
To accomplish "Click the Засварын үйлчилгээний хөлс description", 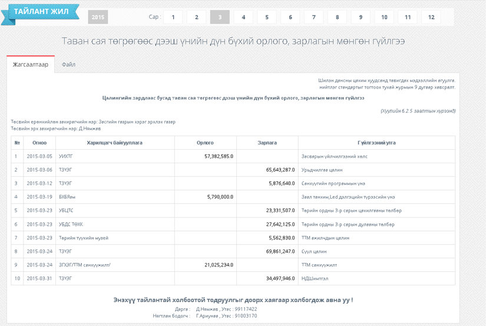I will coord(335,156).
